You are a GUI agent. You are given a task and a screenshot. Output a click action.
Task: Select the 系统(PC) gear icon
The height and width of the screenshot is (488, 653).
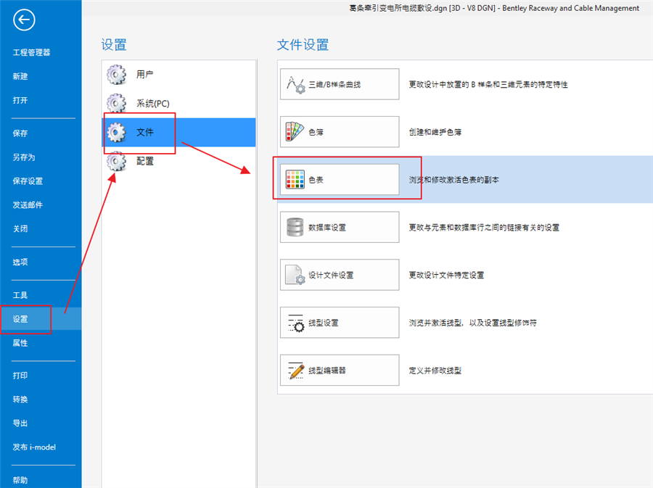pyautogui.click(x=116, y=103)
